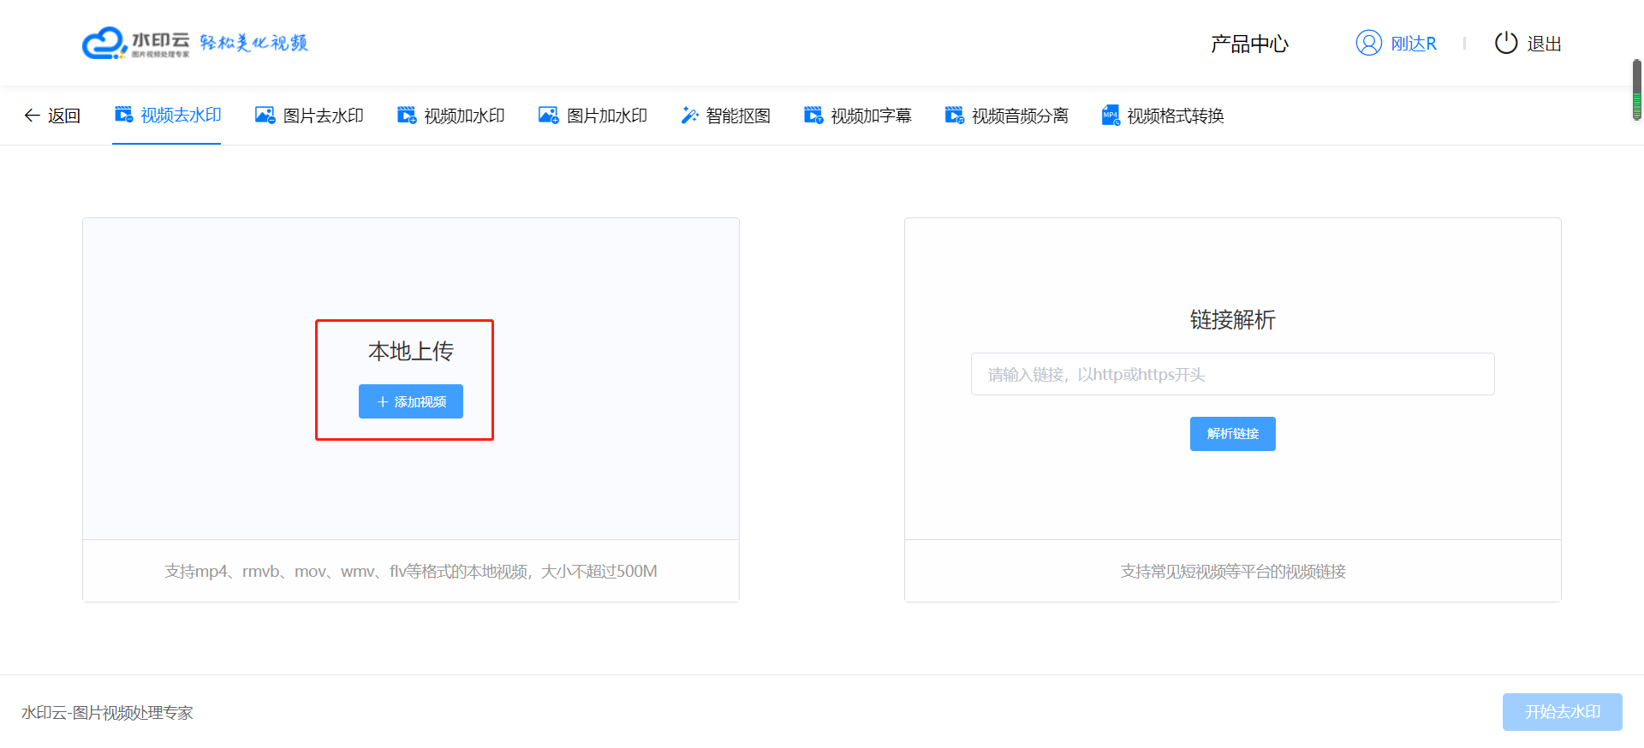Image resolution: width=1644 pixels, height=748 pixels.
Task: Click the 视频去水印 video icon
Action: (124, 115)
